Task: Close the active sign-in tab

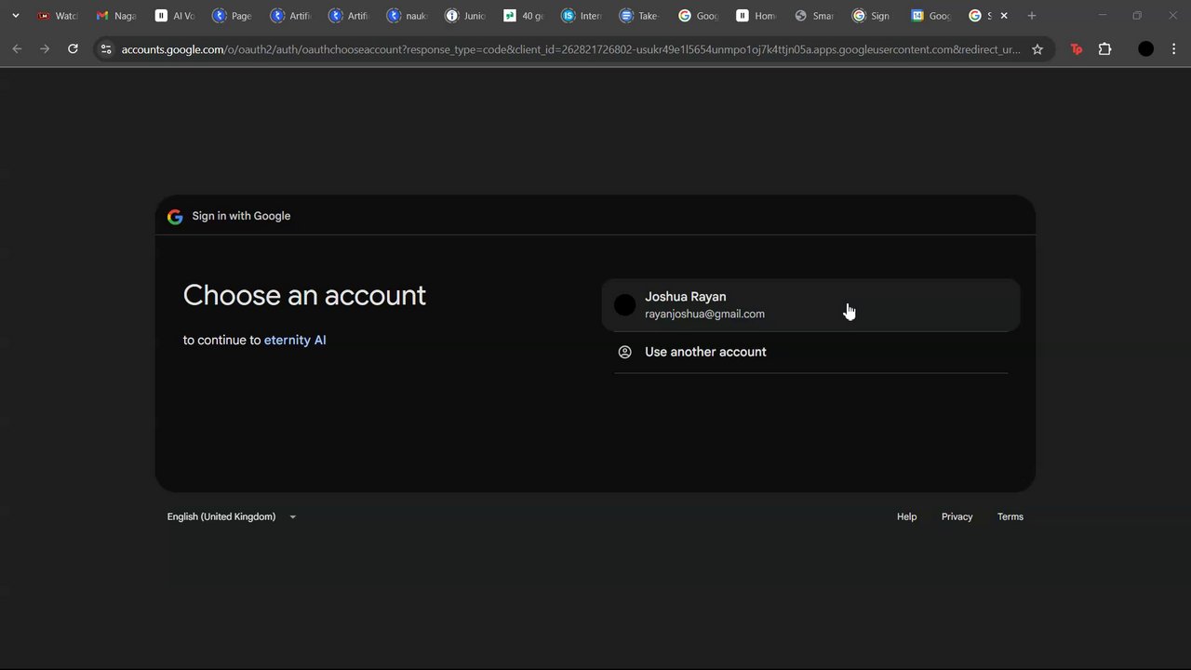Action: coord(1004,16)
